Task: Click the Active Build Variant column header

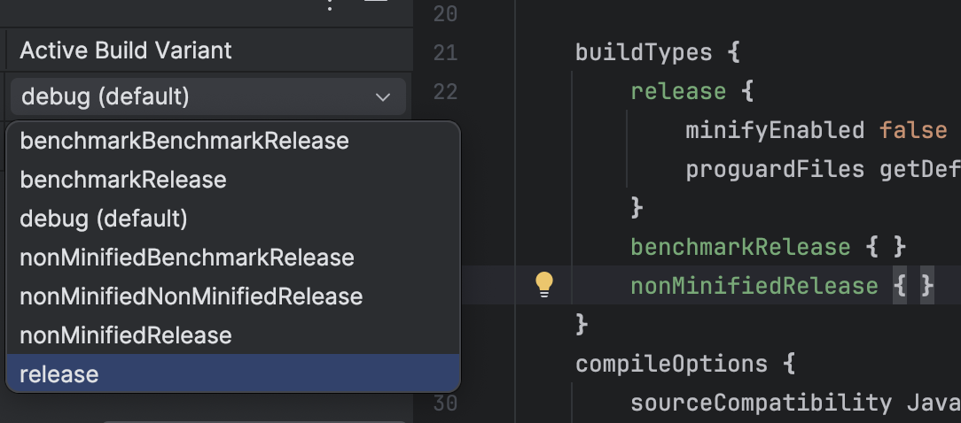Action: [126, 50]
